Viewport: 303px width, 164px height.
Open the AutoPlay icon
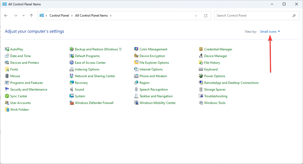click(x=7, y=49)
